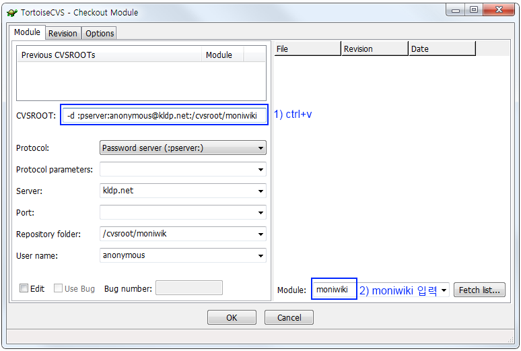Image resolution: width=521 pixels, height=351 pixels.
Task: Open the User name dropdown
Action: pyautogui.click(x=260, y=256)
